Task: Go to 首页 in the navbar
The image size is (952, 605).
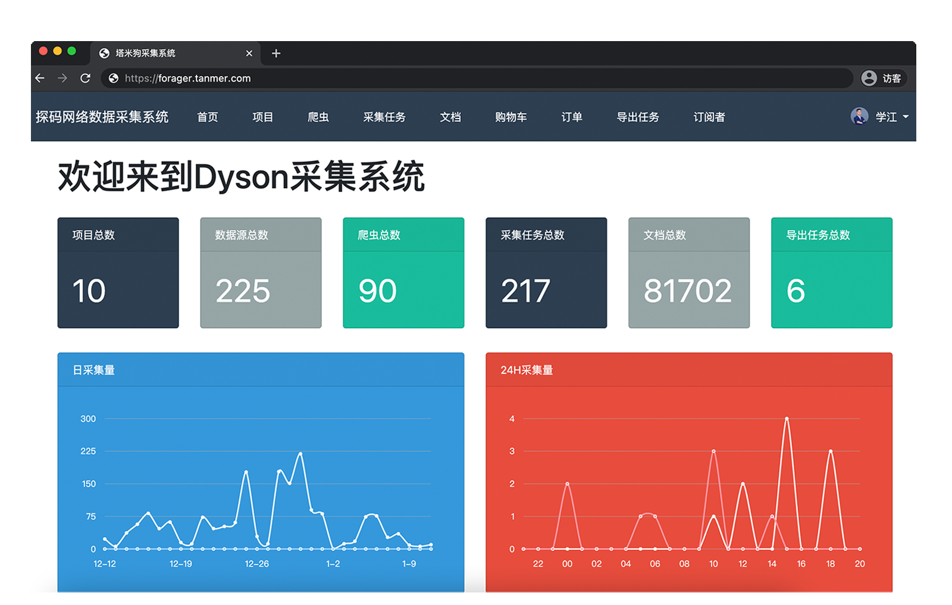Action: pyautogui.click(x=208, y=117)
